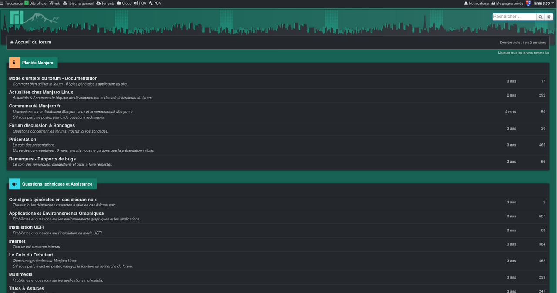The height and width of the screenshot is (293, 557).
Task: Expand the lemust83 user dropdown
Action: click(544, 3)
